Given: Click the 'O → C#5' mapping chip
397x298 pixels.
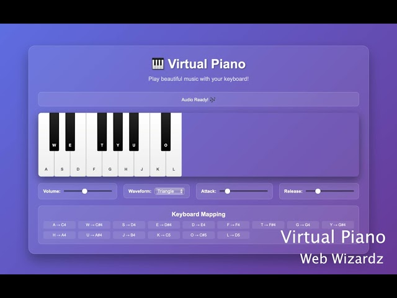Looking at the screenshot, I should pyautogui.click(x=198, y=235).
